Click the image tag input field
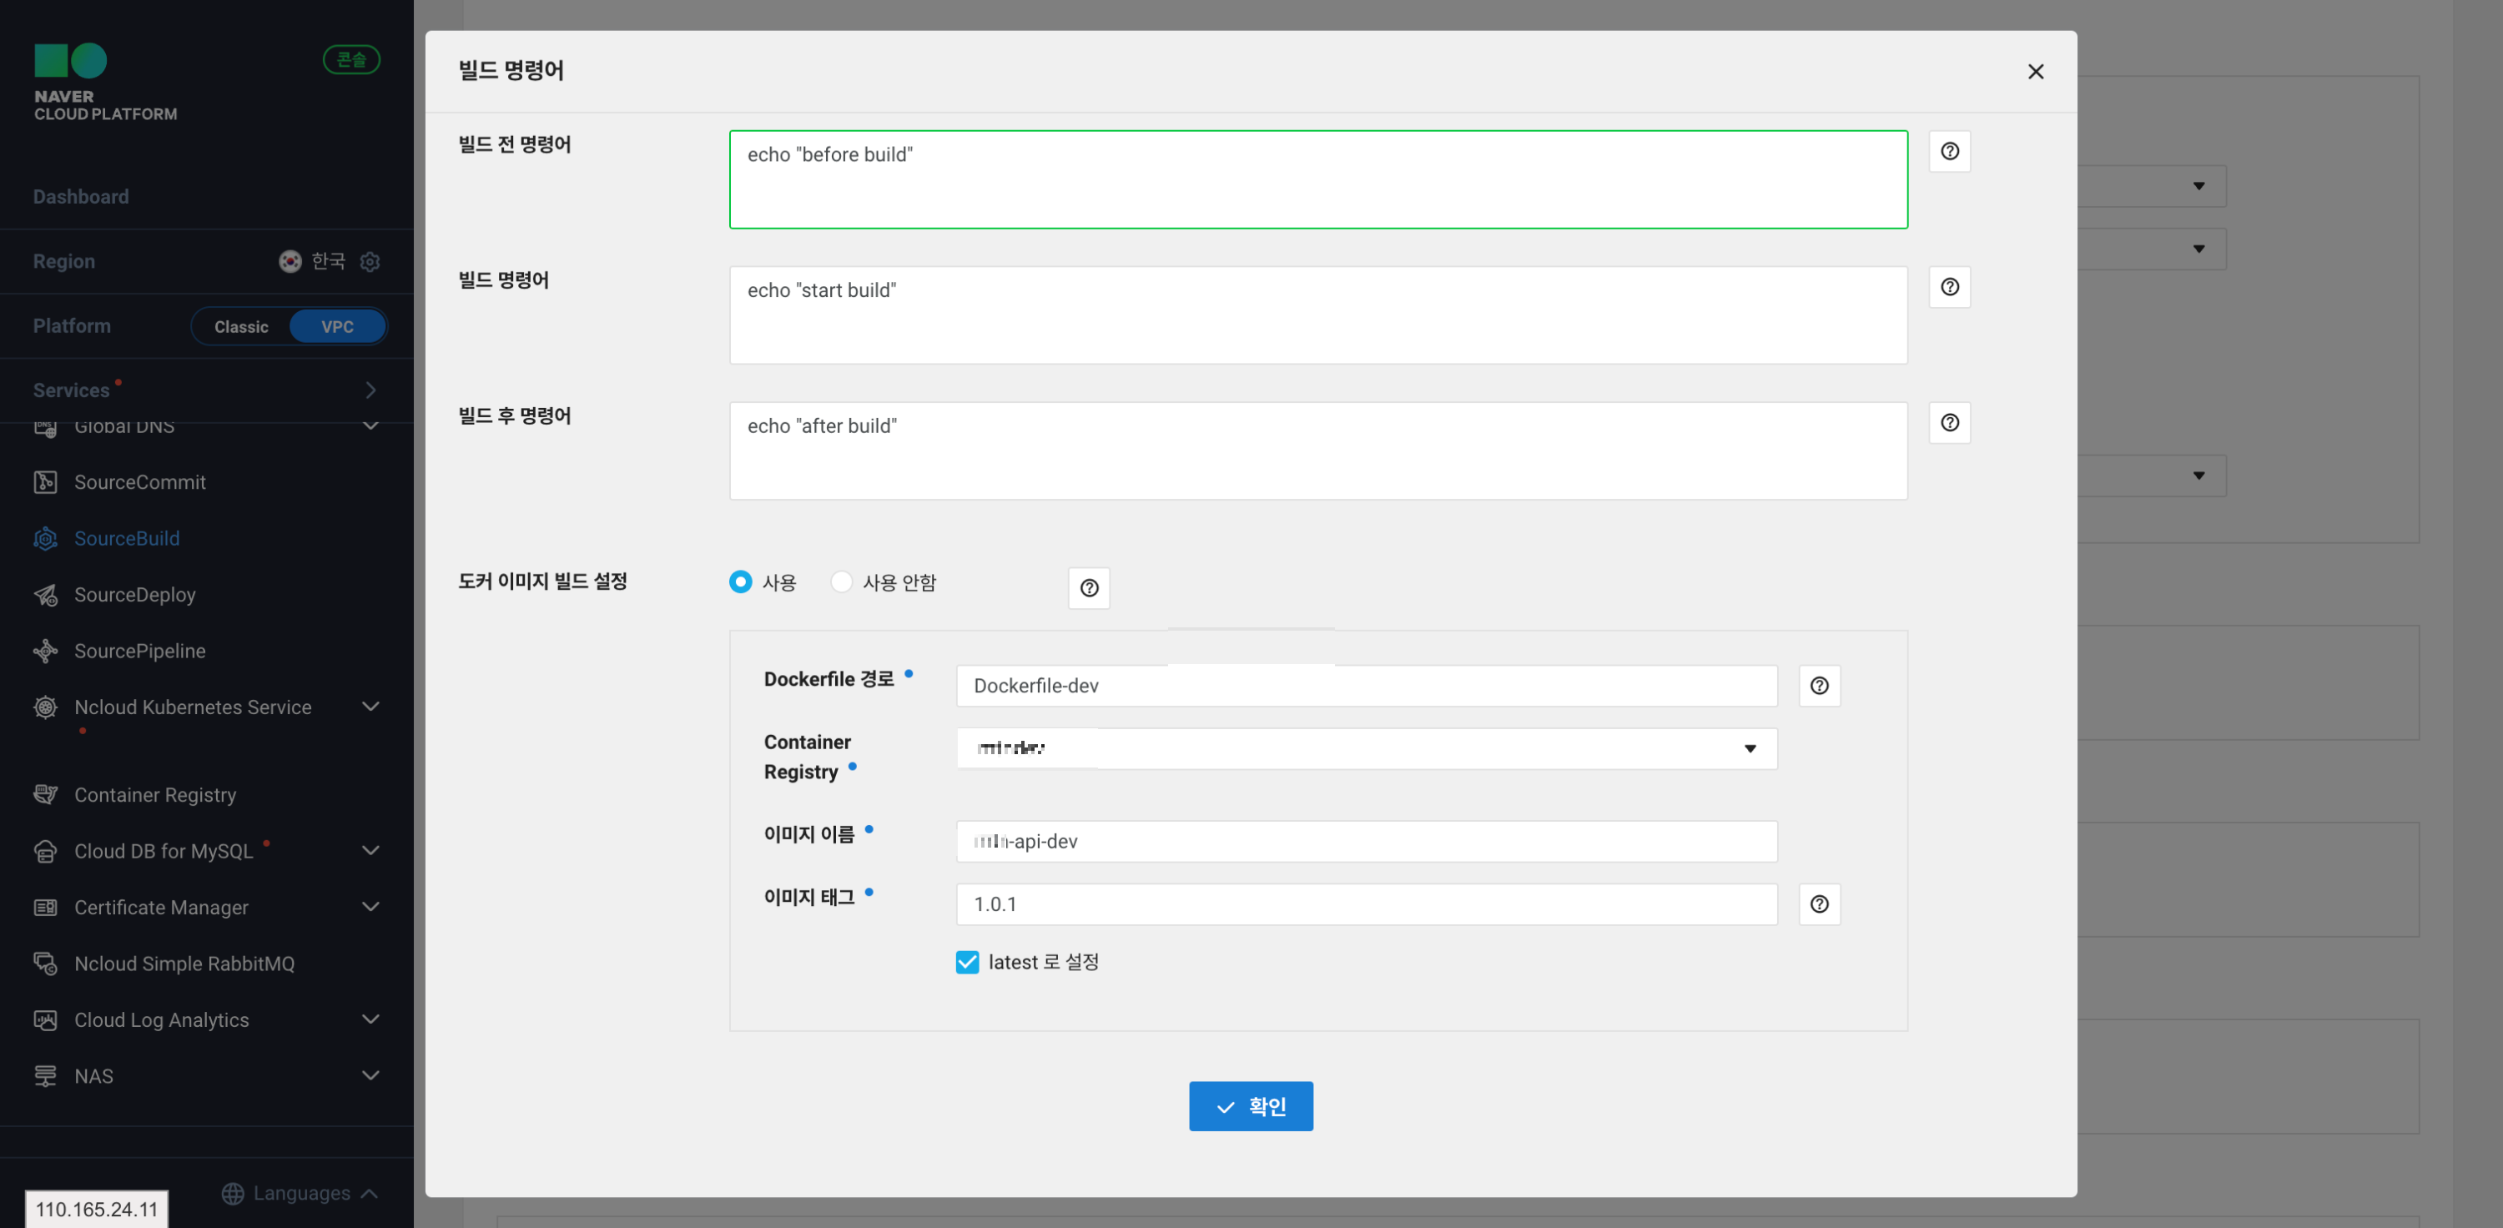 tap(1366, 904)
